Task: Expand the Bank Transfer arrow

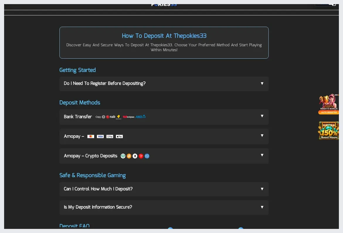Action: 262,116
